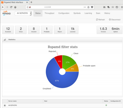Open the Symbols tab
This screenshot has width=123, height=108.
(x=77, y=13)
